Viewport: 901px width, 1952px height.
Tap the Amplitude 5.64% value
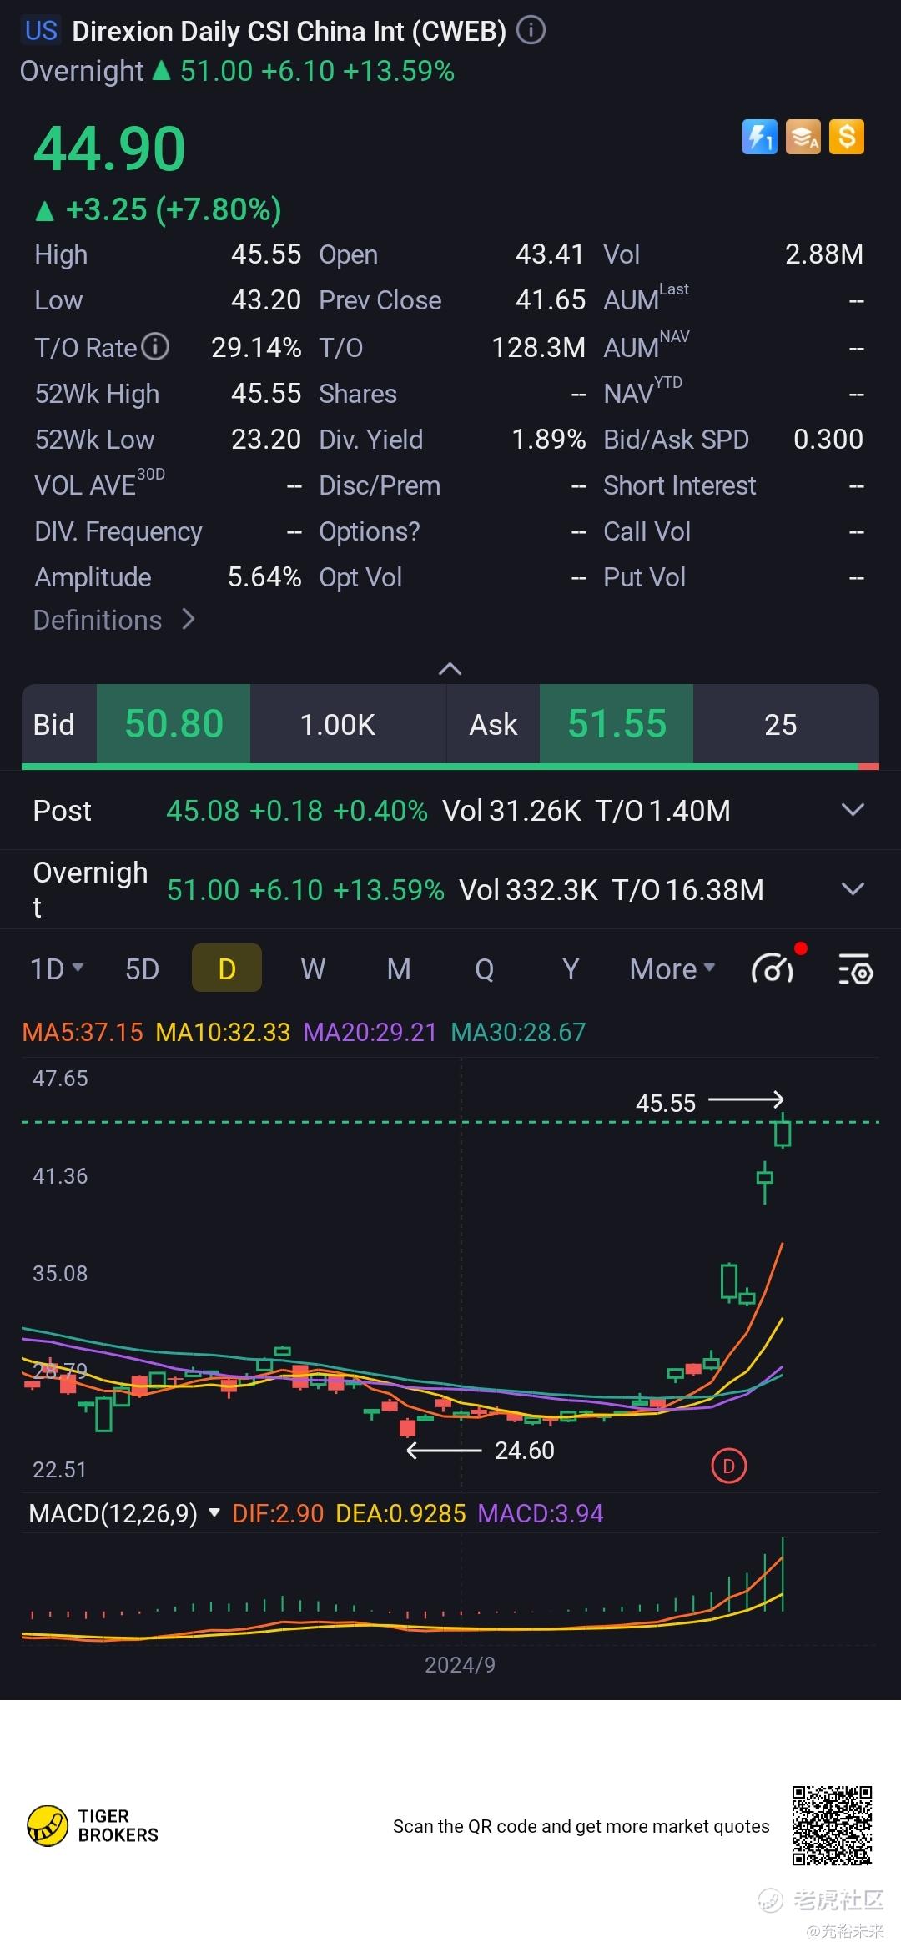coord(264,576)
